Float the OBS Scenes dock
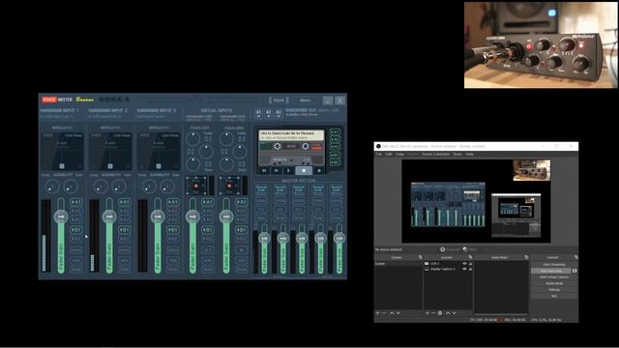The image size is (619, 348). tap(420, 257)
